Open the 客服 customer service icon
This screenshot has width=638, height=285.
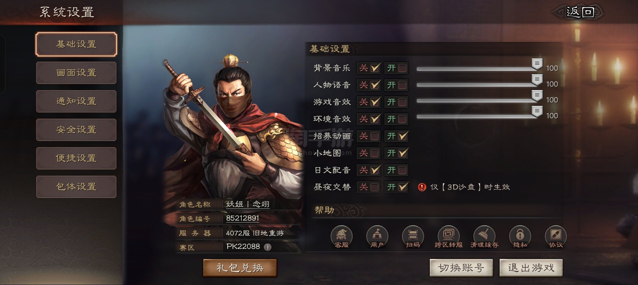tap(341, 237)
